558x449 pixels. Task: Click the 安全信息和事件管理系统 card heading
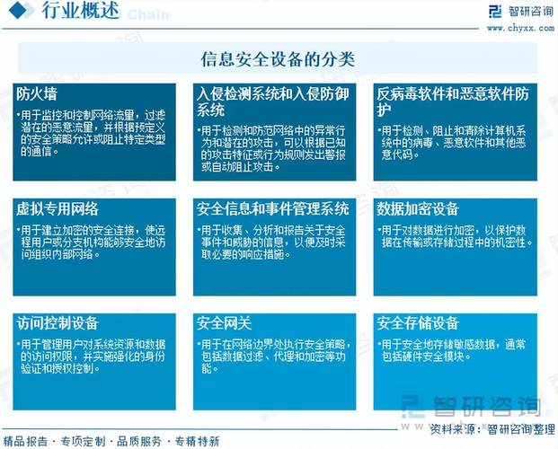point(273,208)
